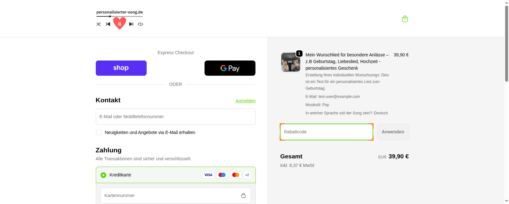This screenshot has width=509, height=204.
Task: Click the Visa card icon
Action: [x=208, y=175]
